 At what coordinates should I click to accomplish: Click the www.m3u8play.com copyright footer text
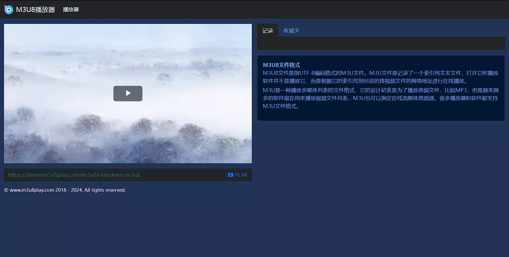coord(65,190)
